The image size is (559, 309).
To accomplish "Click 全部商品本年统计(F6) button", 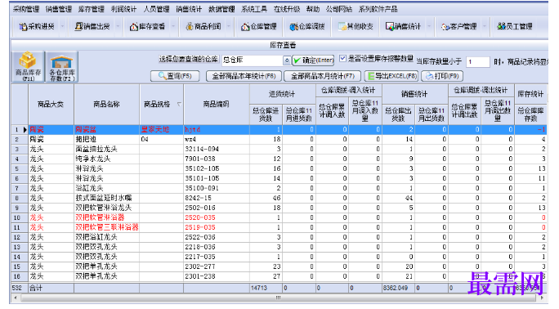I will pyautogui.click(x=244, y=76).
